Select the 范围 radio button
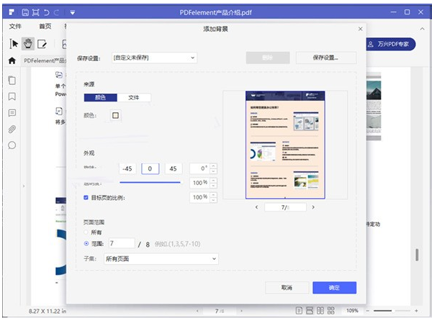The height and width of the screenshot is (318, 432). (x=87, y=244)
